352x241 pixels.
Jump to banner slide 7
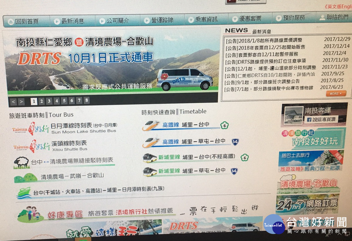pos(79,100)
